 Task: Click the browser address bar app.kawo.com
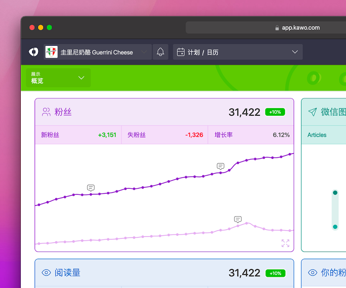[x=266, y=28]
